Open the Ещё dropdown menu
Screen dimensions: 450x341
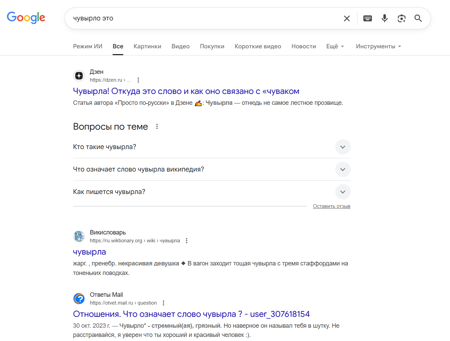(x=335, y=46)
